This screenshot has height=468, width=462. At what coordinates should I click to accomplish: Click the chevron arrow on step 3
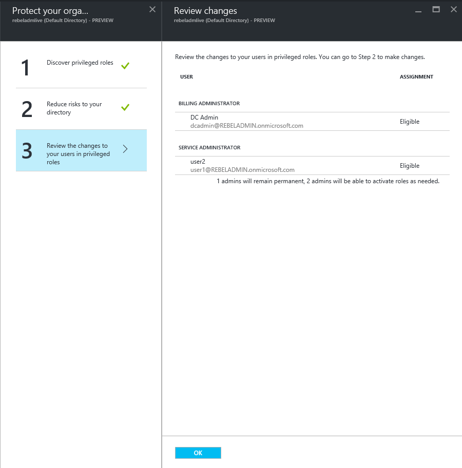click(x=125, y=149)
